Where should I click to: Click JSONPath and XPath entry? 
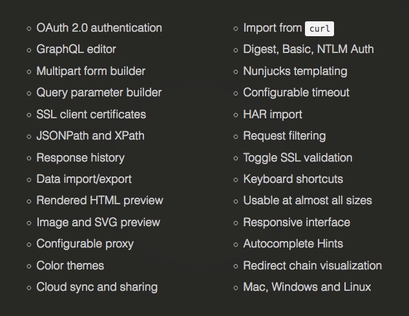(x=90, y=136)
